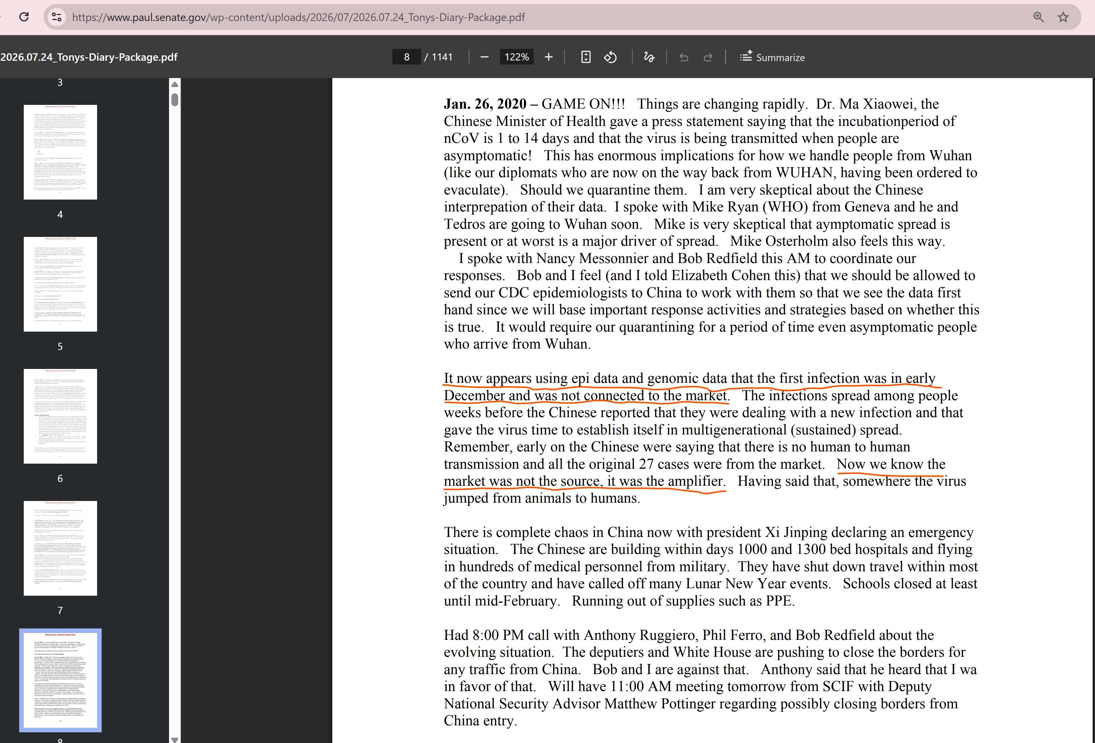This screenshot has height=743, width=1095.
Task: Select the draw annotation tool
Action: pyautogui.click(x=649, y=57)
